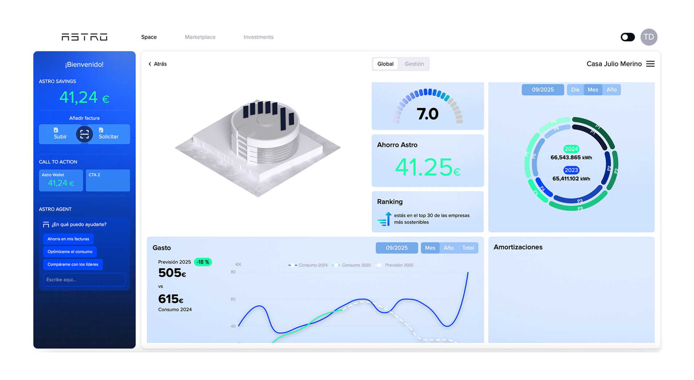Click the Compárame con los líderes suggestion
This screenshot has width=694, height=380.
click(73, 264)
